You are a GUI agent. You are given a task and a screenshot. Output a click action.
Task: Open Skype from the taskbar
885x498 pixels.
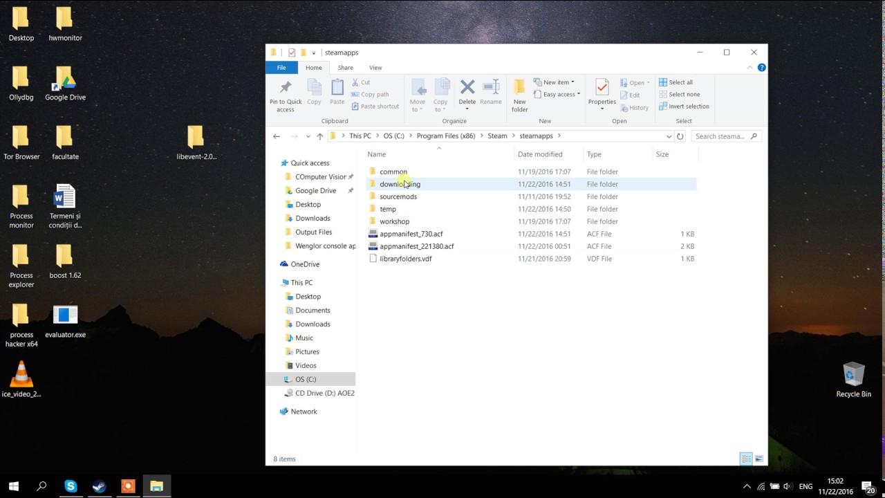[71, 486]
